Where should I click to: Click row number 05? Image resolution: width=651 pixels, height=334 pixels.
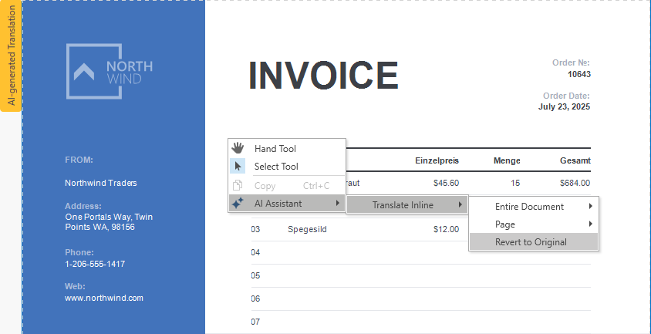coord(256,276)
